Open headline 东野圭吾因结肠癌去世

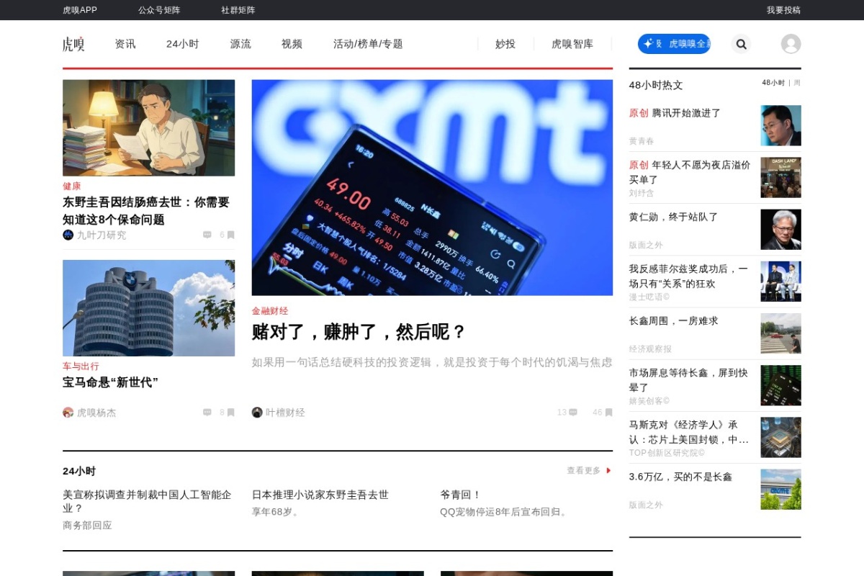(146, 211)
